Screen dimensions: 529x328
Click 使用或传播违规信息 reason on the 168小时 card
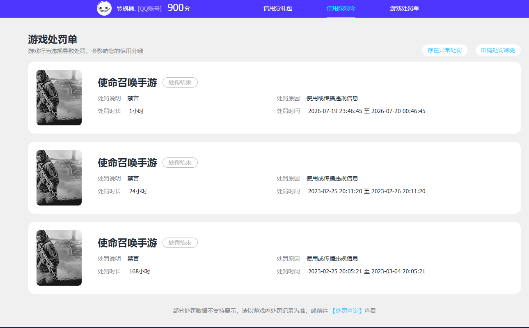[332, 259]
